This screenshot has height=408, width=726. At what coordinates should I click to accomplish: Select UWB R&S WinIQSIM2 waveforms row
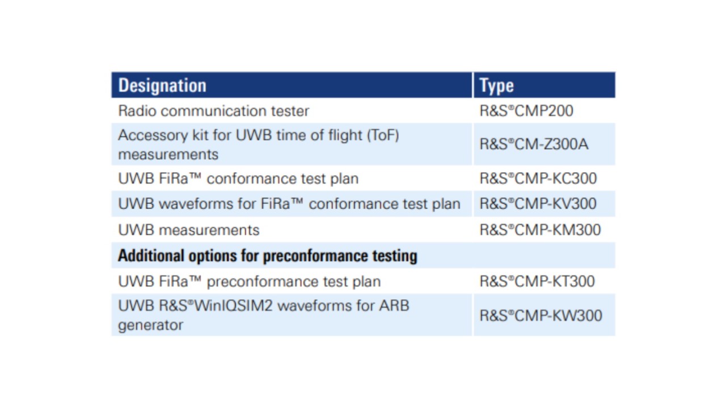pos(363,315)
